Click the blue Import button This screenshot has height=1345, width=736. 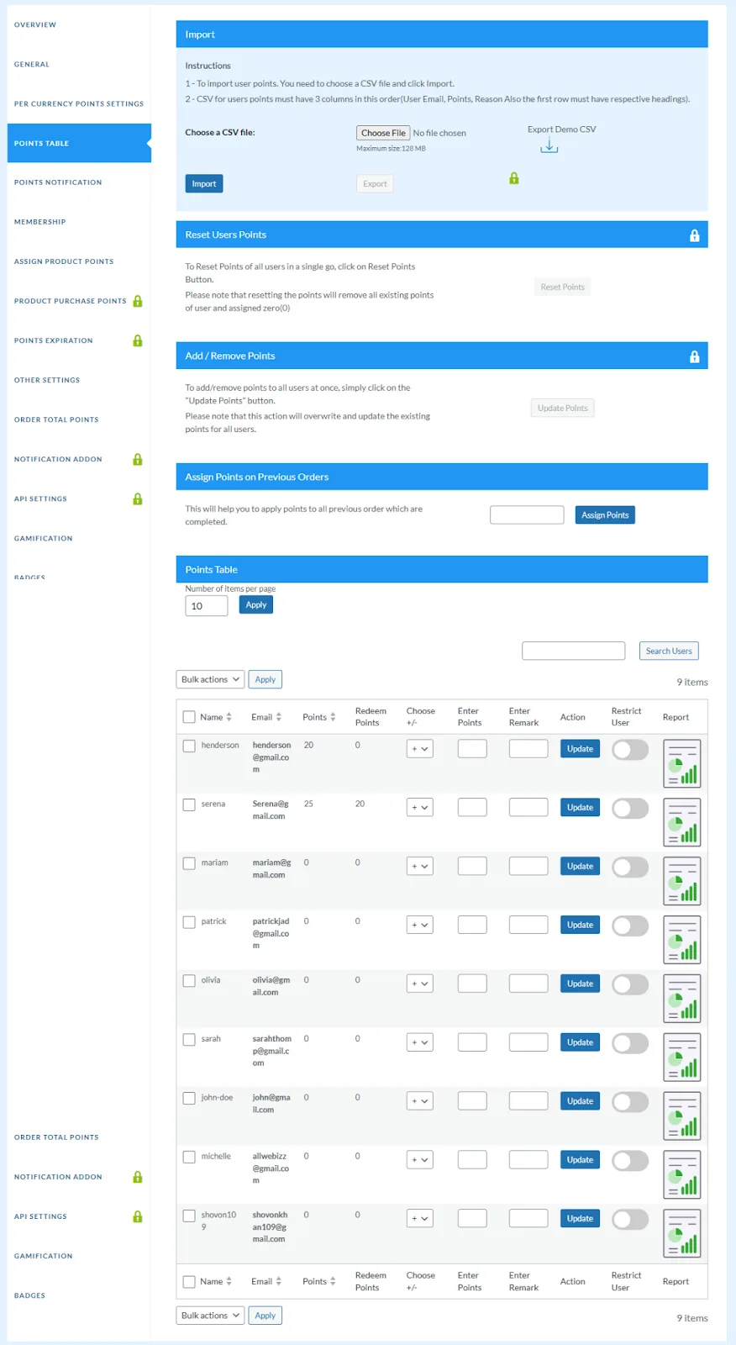pos(204,184)
